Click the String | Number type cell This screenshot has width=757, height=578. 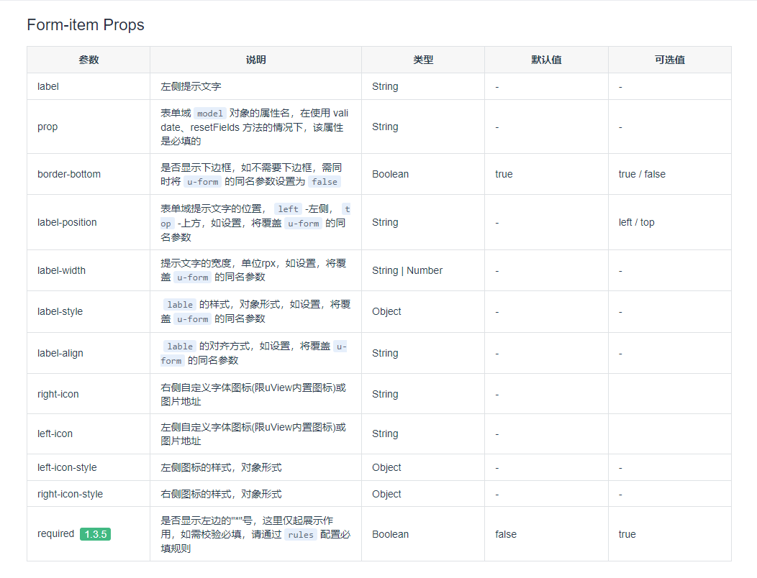click(407, 270)
